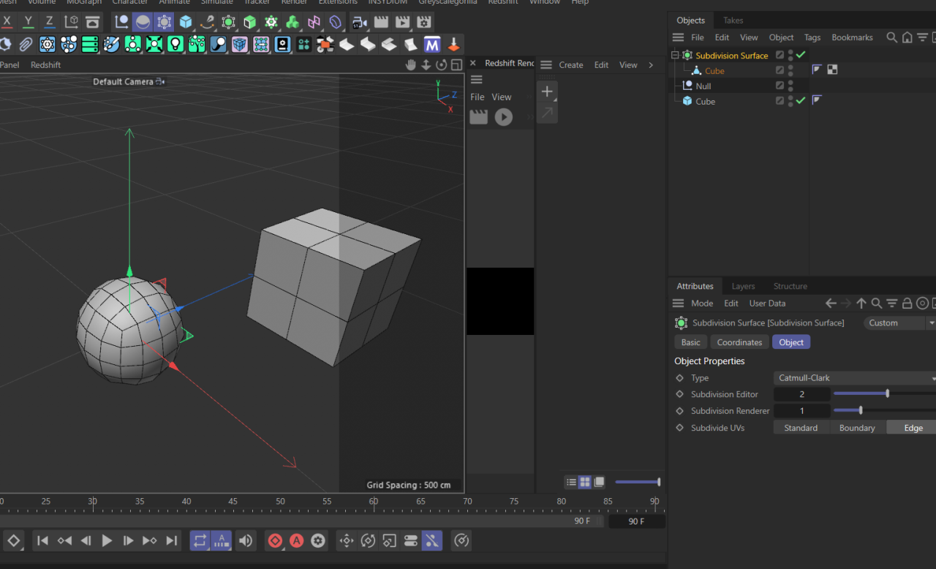
Task: Open the Type Catmull-Clark dropdown
Action: [855, 378]
